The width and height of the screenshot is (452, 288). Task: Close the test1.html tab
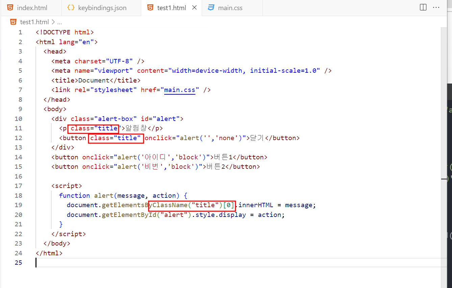[x=194, y=7]
